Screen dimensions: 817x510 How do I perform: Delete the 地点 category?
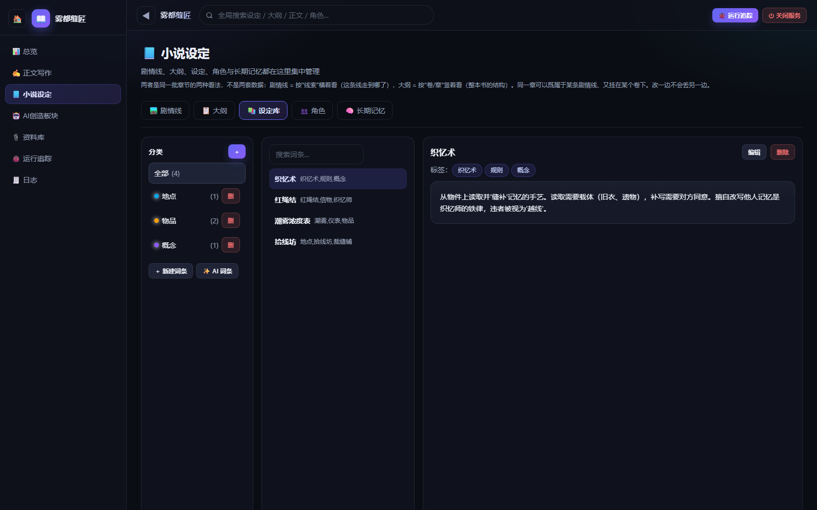click(231, 196)
